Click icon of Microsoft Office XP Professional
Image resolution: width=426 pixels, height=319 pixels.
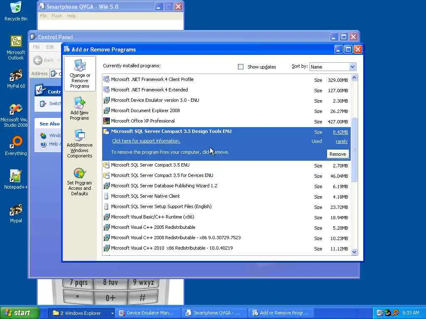pyautogui.click(x=106, y=121)
